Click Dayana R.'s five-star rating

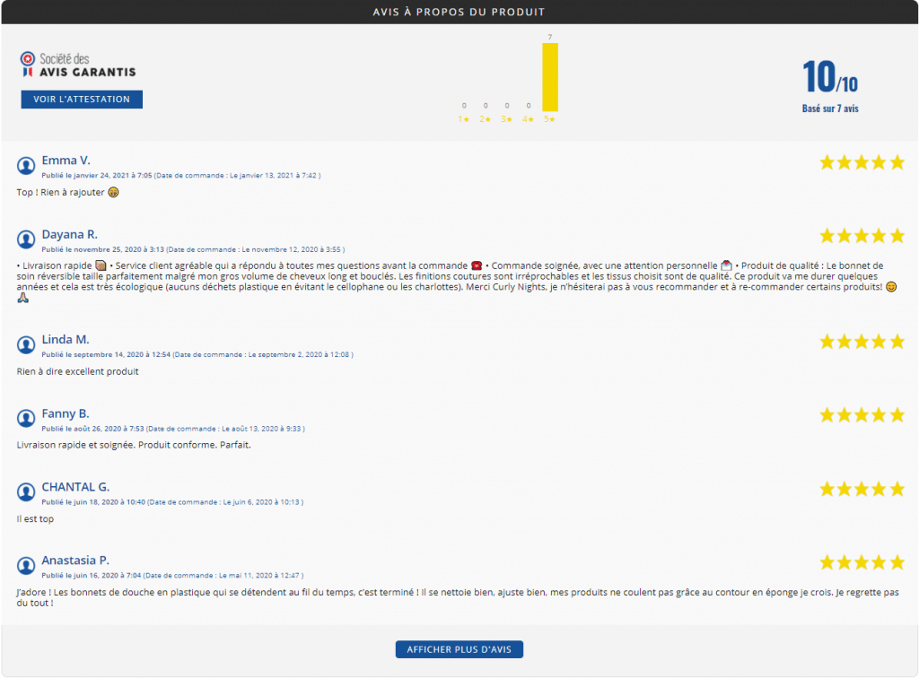click(x=862, y=236)
